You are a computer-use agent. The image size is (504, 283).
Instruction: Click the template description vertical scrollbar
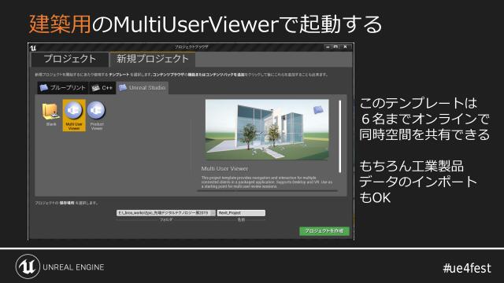pos(340,137)
